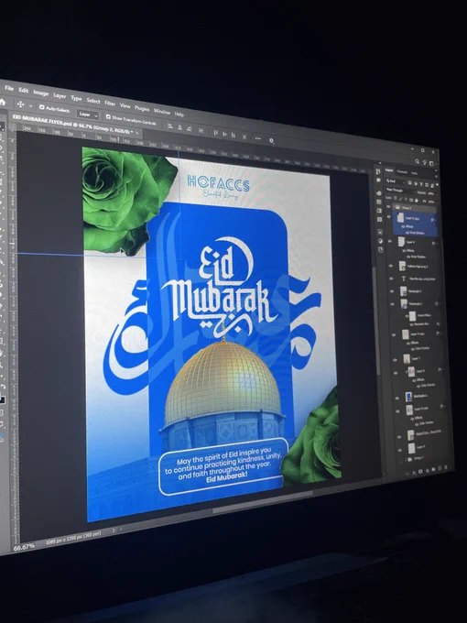The height and width of the screenshot is (623, 467).
Task: Click the create new layer icon
Action: point(440,467)
